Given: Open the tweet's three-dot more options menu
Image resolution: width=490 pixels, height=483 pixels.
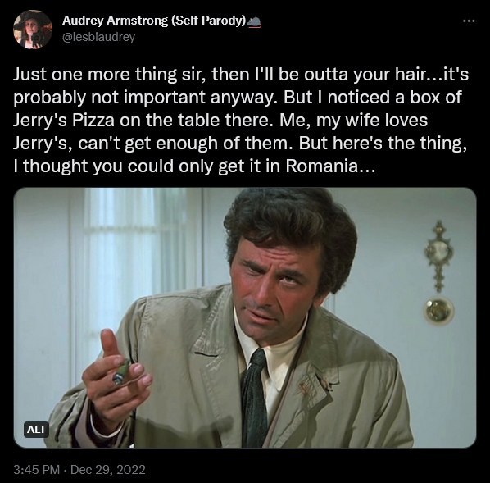Looking at the screenshot, I should pos(469,21).
